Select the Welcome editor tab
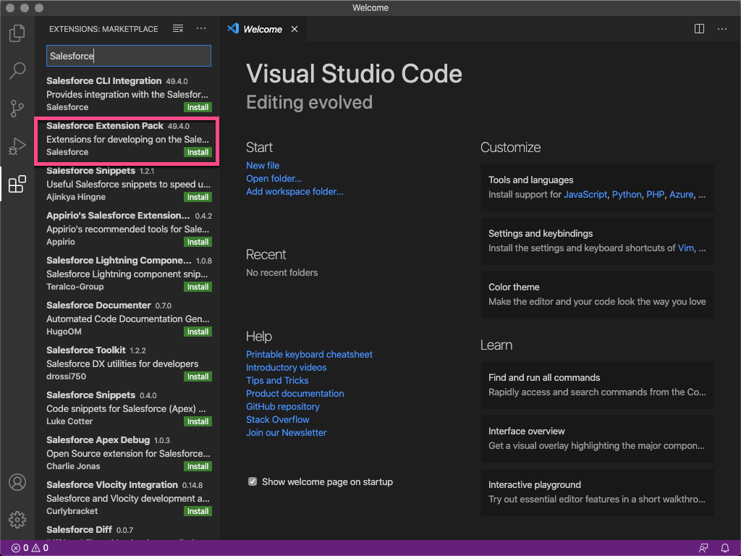 pyautogui.click(x=262, y=29)
